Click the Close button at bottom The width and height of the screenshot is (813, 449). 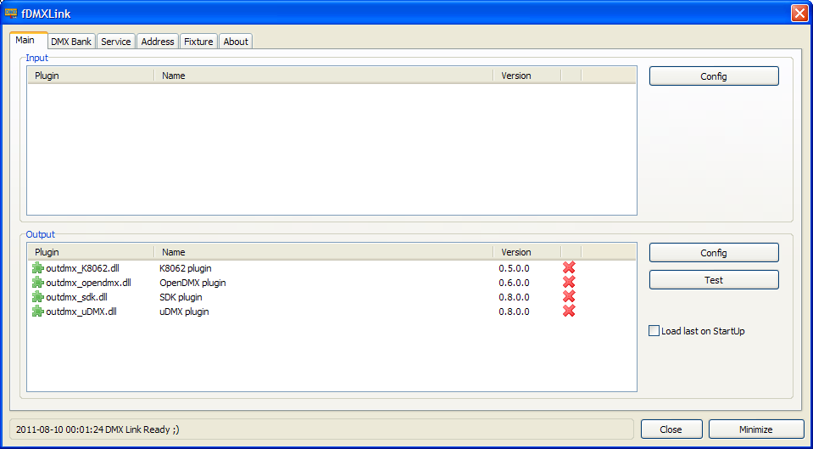point(671,429)
